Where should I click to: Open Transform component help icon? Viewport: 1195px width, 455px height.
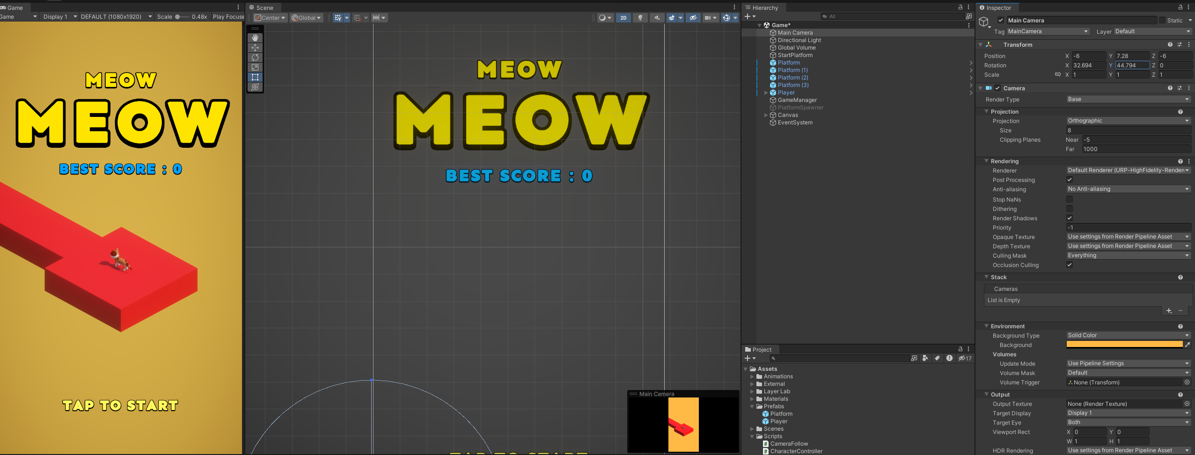(x=1170, y=45)
